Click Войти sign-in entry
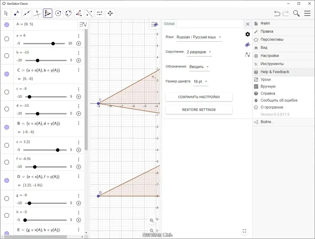The width and height of the screenshot is (315, 239). [x=283, y=122]
